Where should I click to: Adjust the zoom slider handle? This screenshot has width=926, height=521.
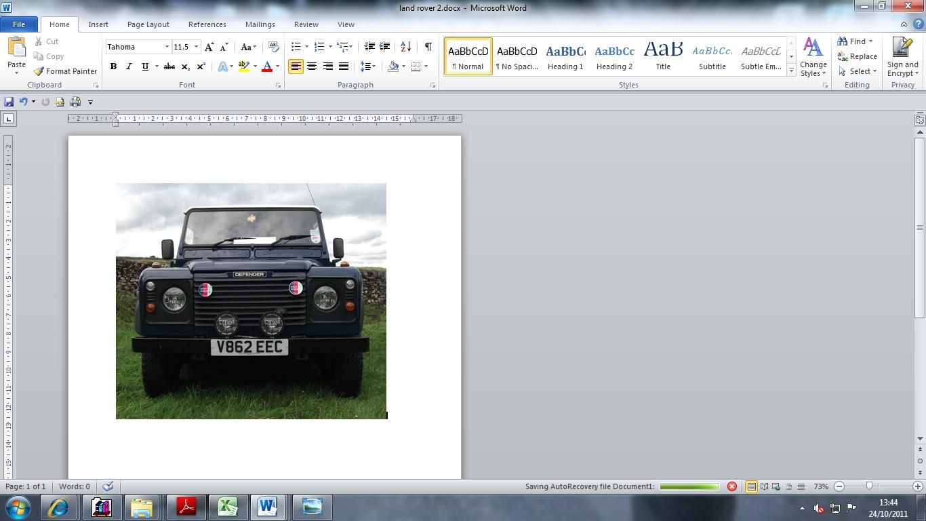869,486
